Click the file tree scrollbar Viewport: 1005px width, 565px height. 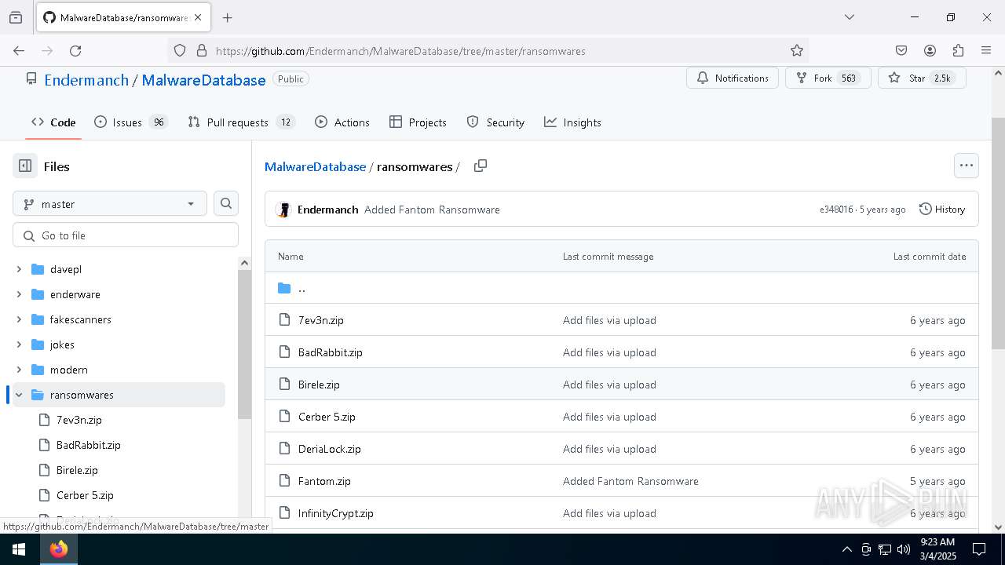[244, 345]
